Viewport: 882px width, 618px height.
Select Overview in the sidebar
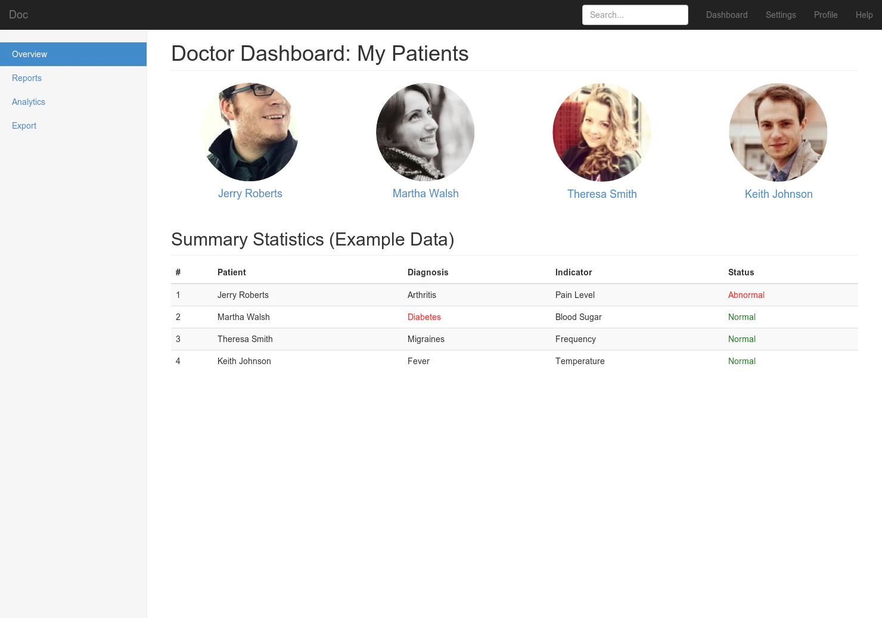coord(73,54)
